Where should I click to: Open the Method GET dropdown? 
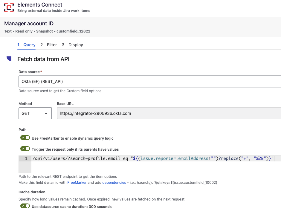(35, 113)
